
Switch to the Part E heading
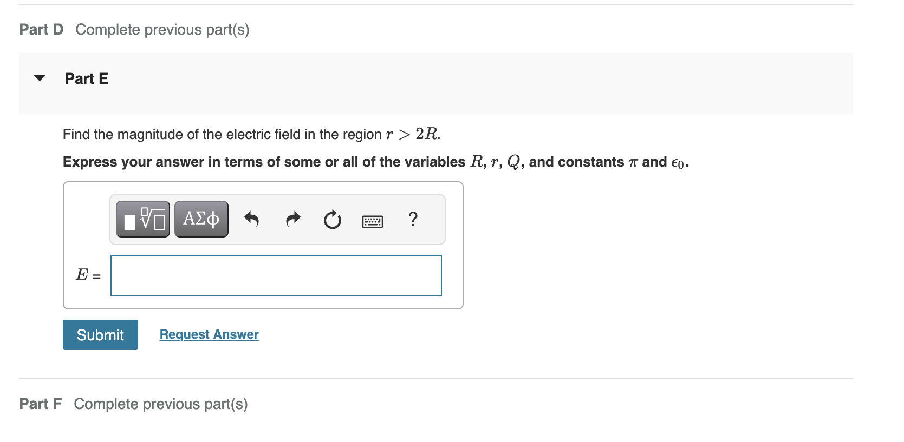[x=86, y=78]
